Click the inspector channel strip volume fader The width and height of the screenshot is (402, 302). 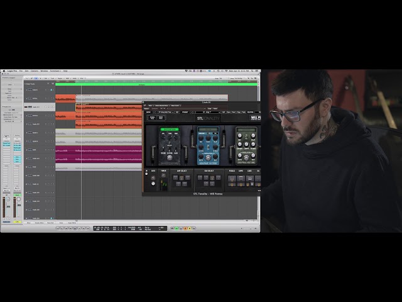pyautogui.click(x=8, y=207)
